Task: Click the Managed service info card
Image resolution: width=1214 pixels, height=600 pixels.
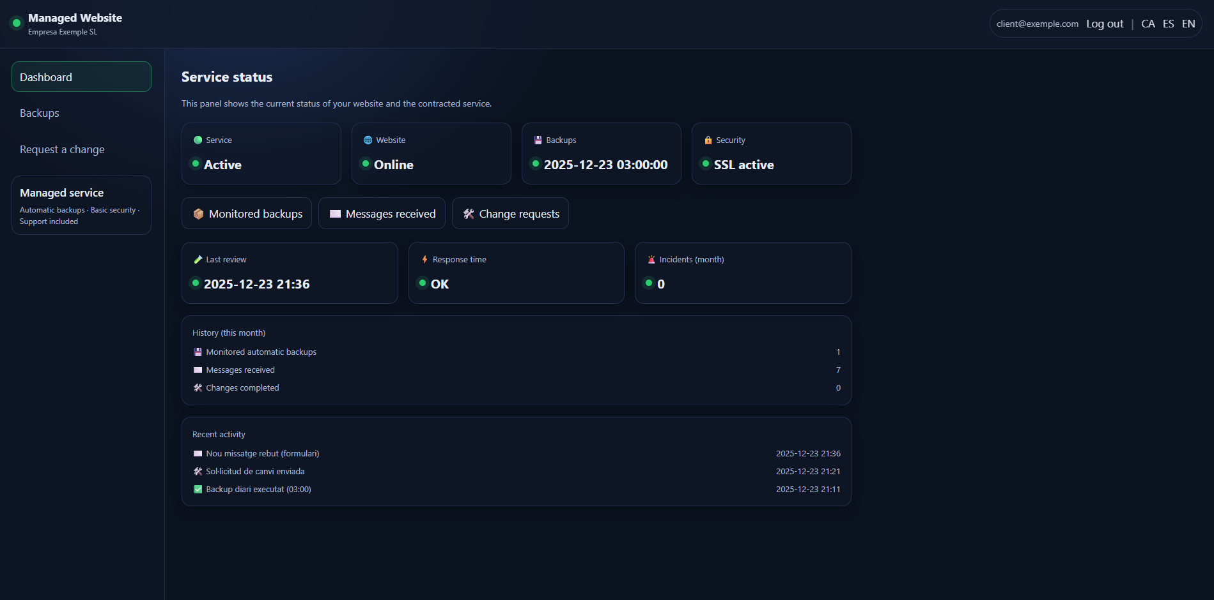Action: (x=81, y=206)
